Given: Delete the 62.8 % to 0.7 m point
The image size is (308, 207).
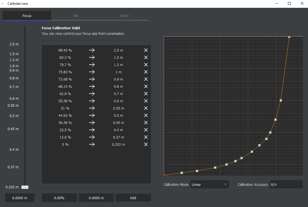Looking at the screenshot, I should pyautogui.click(x=146, y=94).
